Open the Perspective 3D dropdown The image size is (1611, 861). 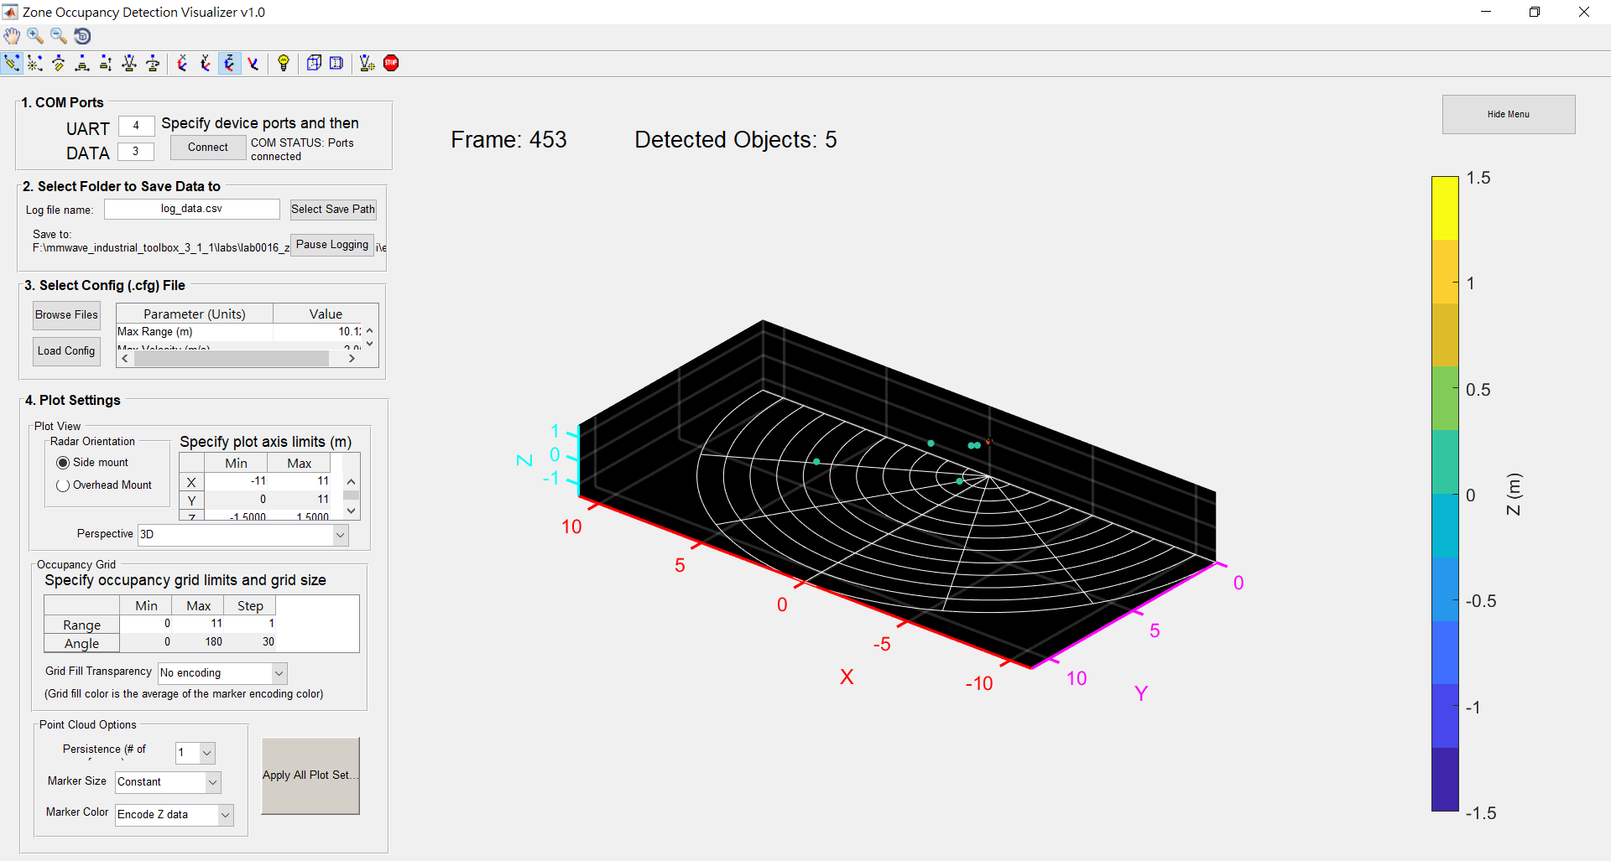tap(243, 535)
